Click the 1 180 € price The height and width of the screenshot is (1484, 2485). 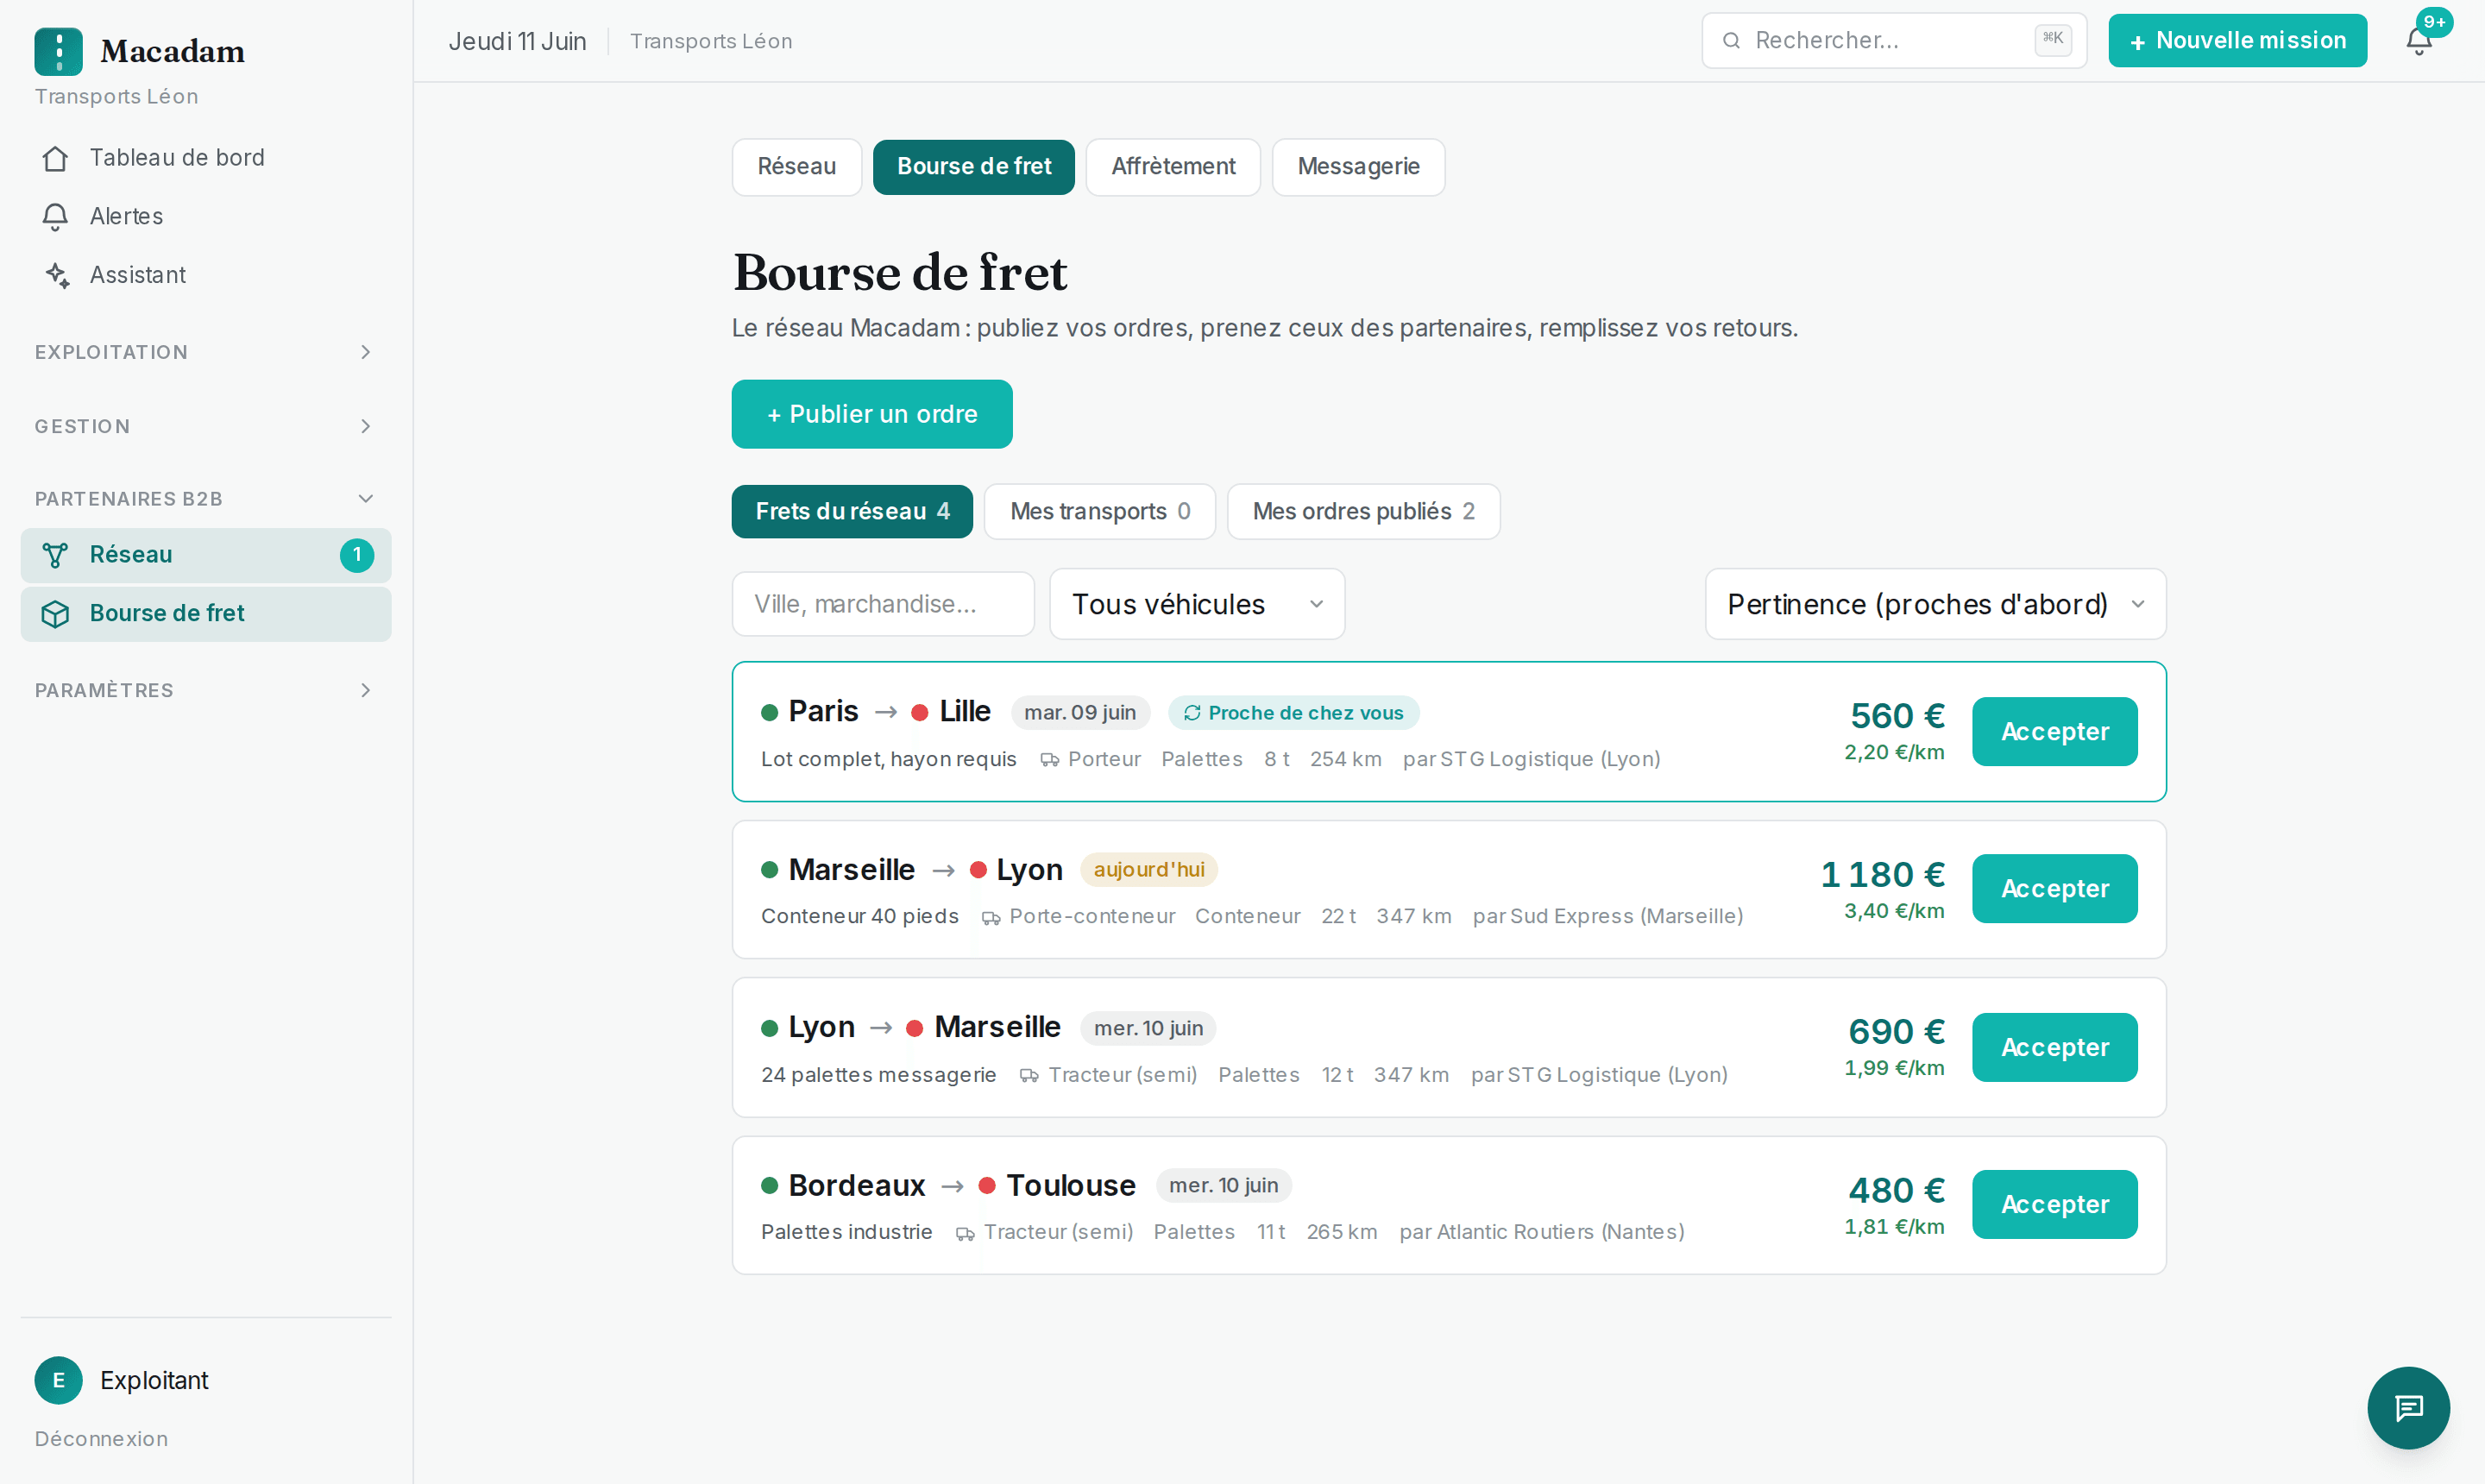pos(1882,874)
